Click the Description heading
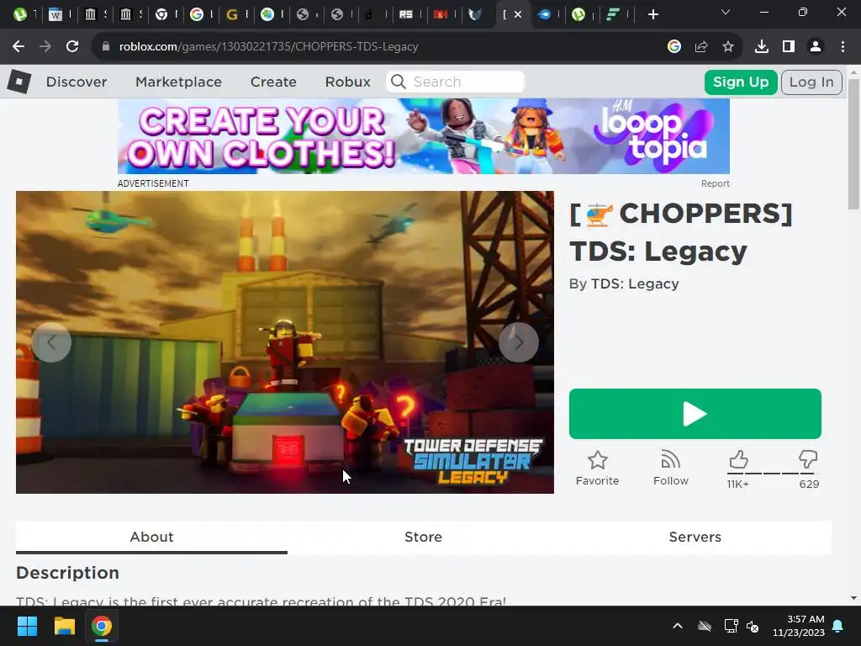The width and height of the screenshot is (861, 646). click(x=67, y=572)
